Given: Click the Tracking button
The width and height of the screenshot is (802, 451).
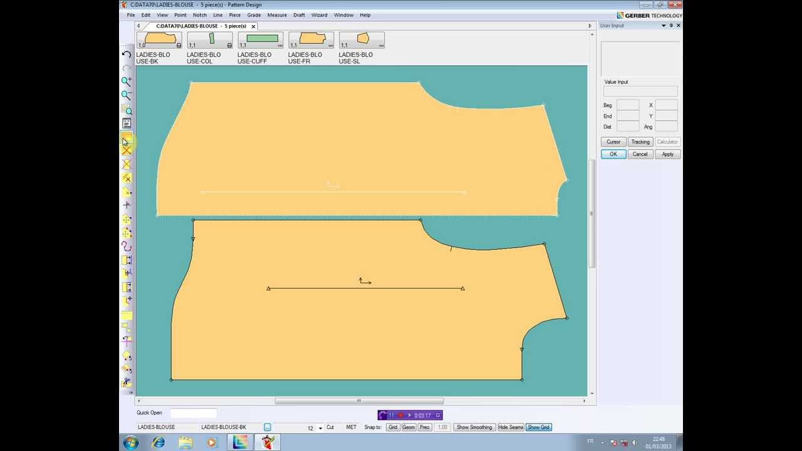Looking at the screenshot, I should pyautogui.click(x=640, y=142).
